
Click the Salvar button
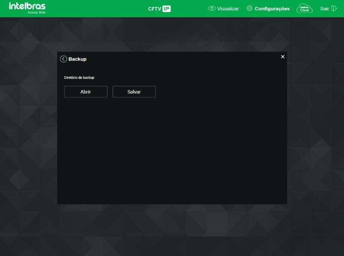tap(134, 92)
